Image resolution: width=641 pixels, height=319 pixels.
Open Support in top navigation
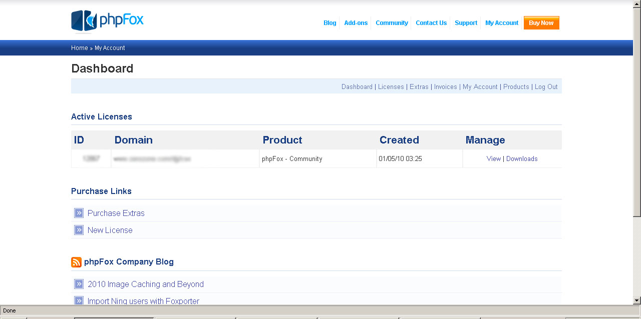[x=466, y=23]
